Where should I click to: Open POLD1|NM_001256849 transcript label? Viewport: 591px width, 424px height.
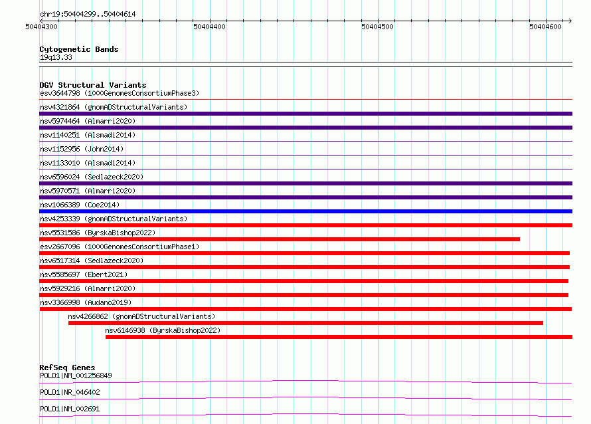76,375
